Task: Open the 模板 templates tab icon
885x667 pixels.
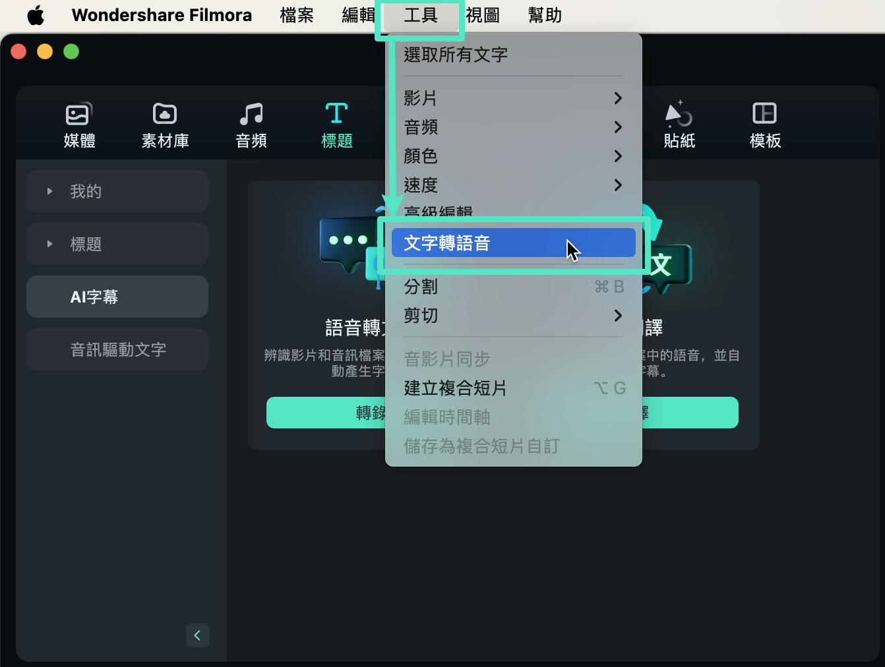Action: (765, 113)
